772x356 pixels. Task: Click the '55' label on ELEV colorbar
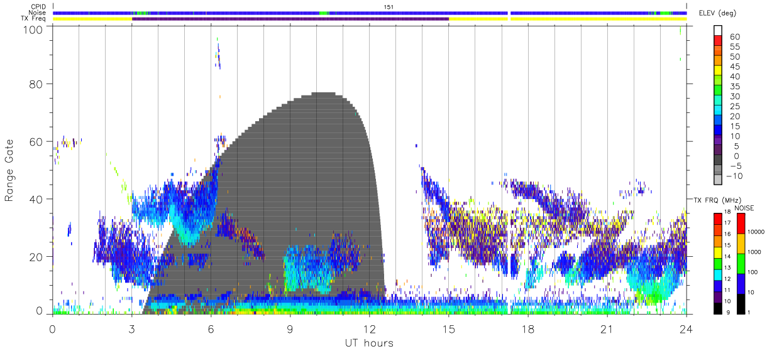coord(734,46)
